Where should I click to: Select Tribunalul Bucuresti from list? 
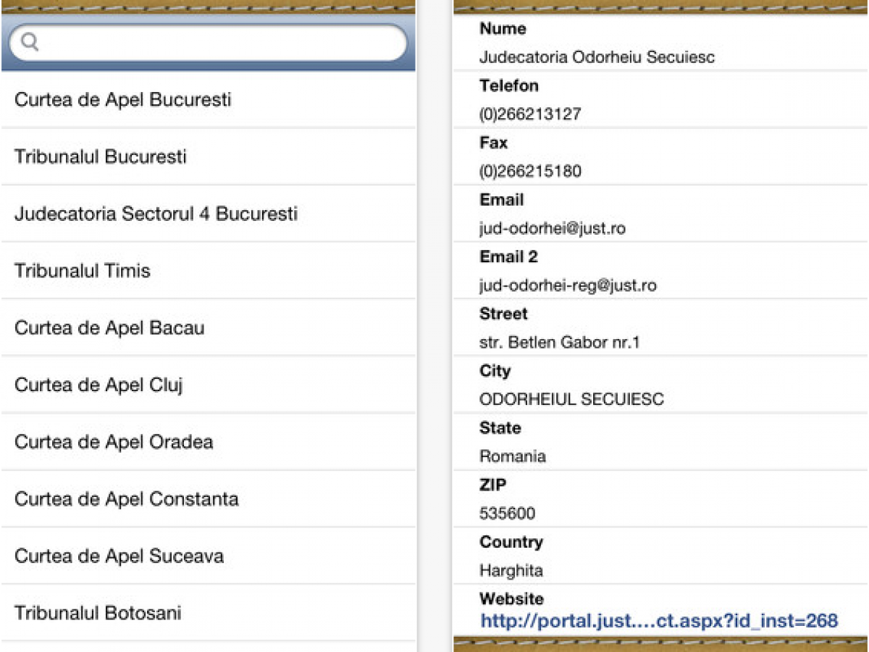click(209, 156)
